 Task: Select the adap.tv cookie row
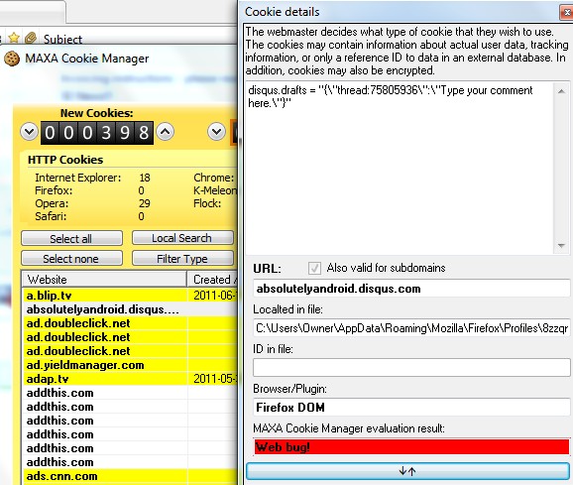click(x=130, y=379)
